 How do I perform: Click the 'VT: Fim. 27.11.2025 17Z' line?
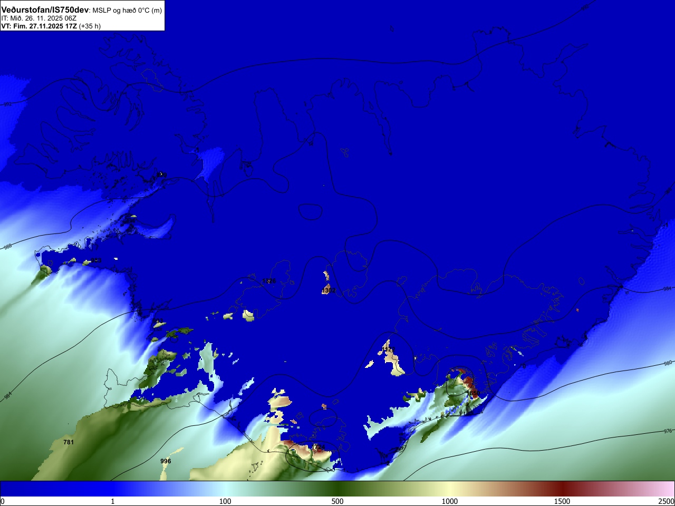(x=38, y=26)
